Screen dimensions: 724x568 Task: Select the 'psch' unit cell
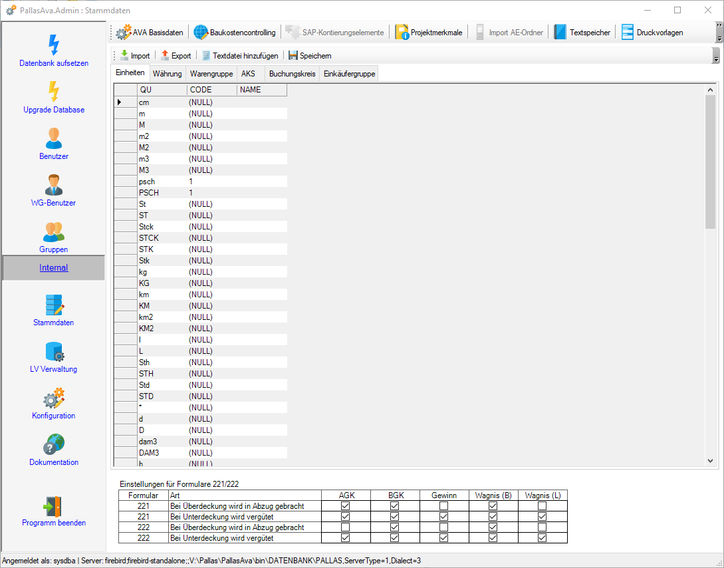point(162,182)
